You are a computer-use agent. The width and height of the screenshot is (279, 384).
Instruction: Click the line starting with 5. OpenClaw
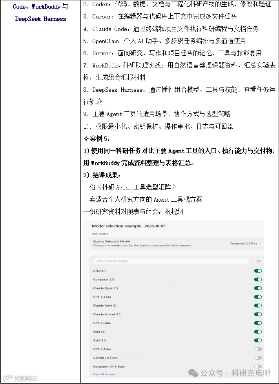click(x=164, y=41)
